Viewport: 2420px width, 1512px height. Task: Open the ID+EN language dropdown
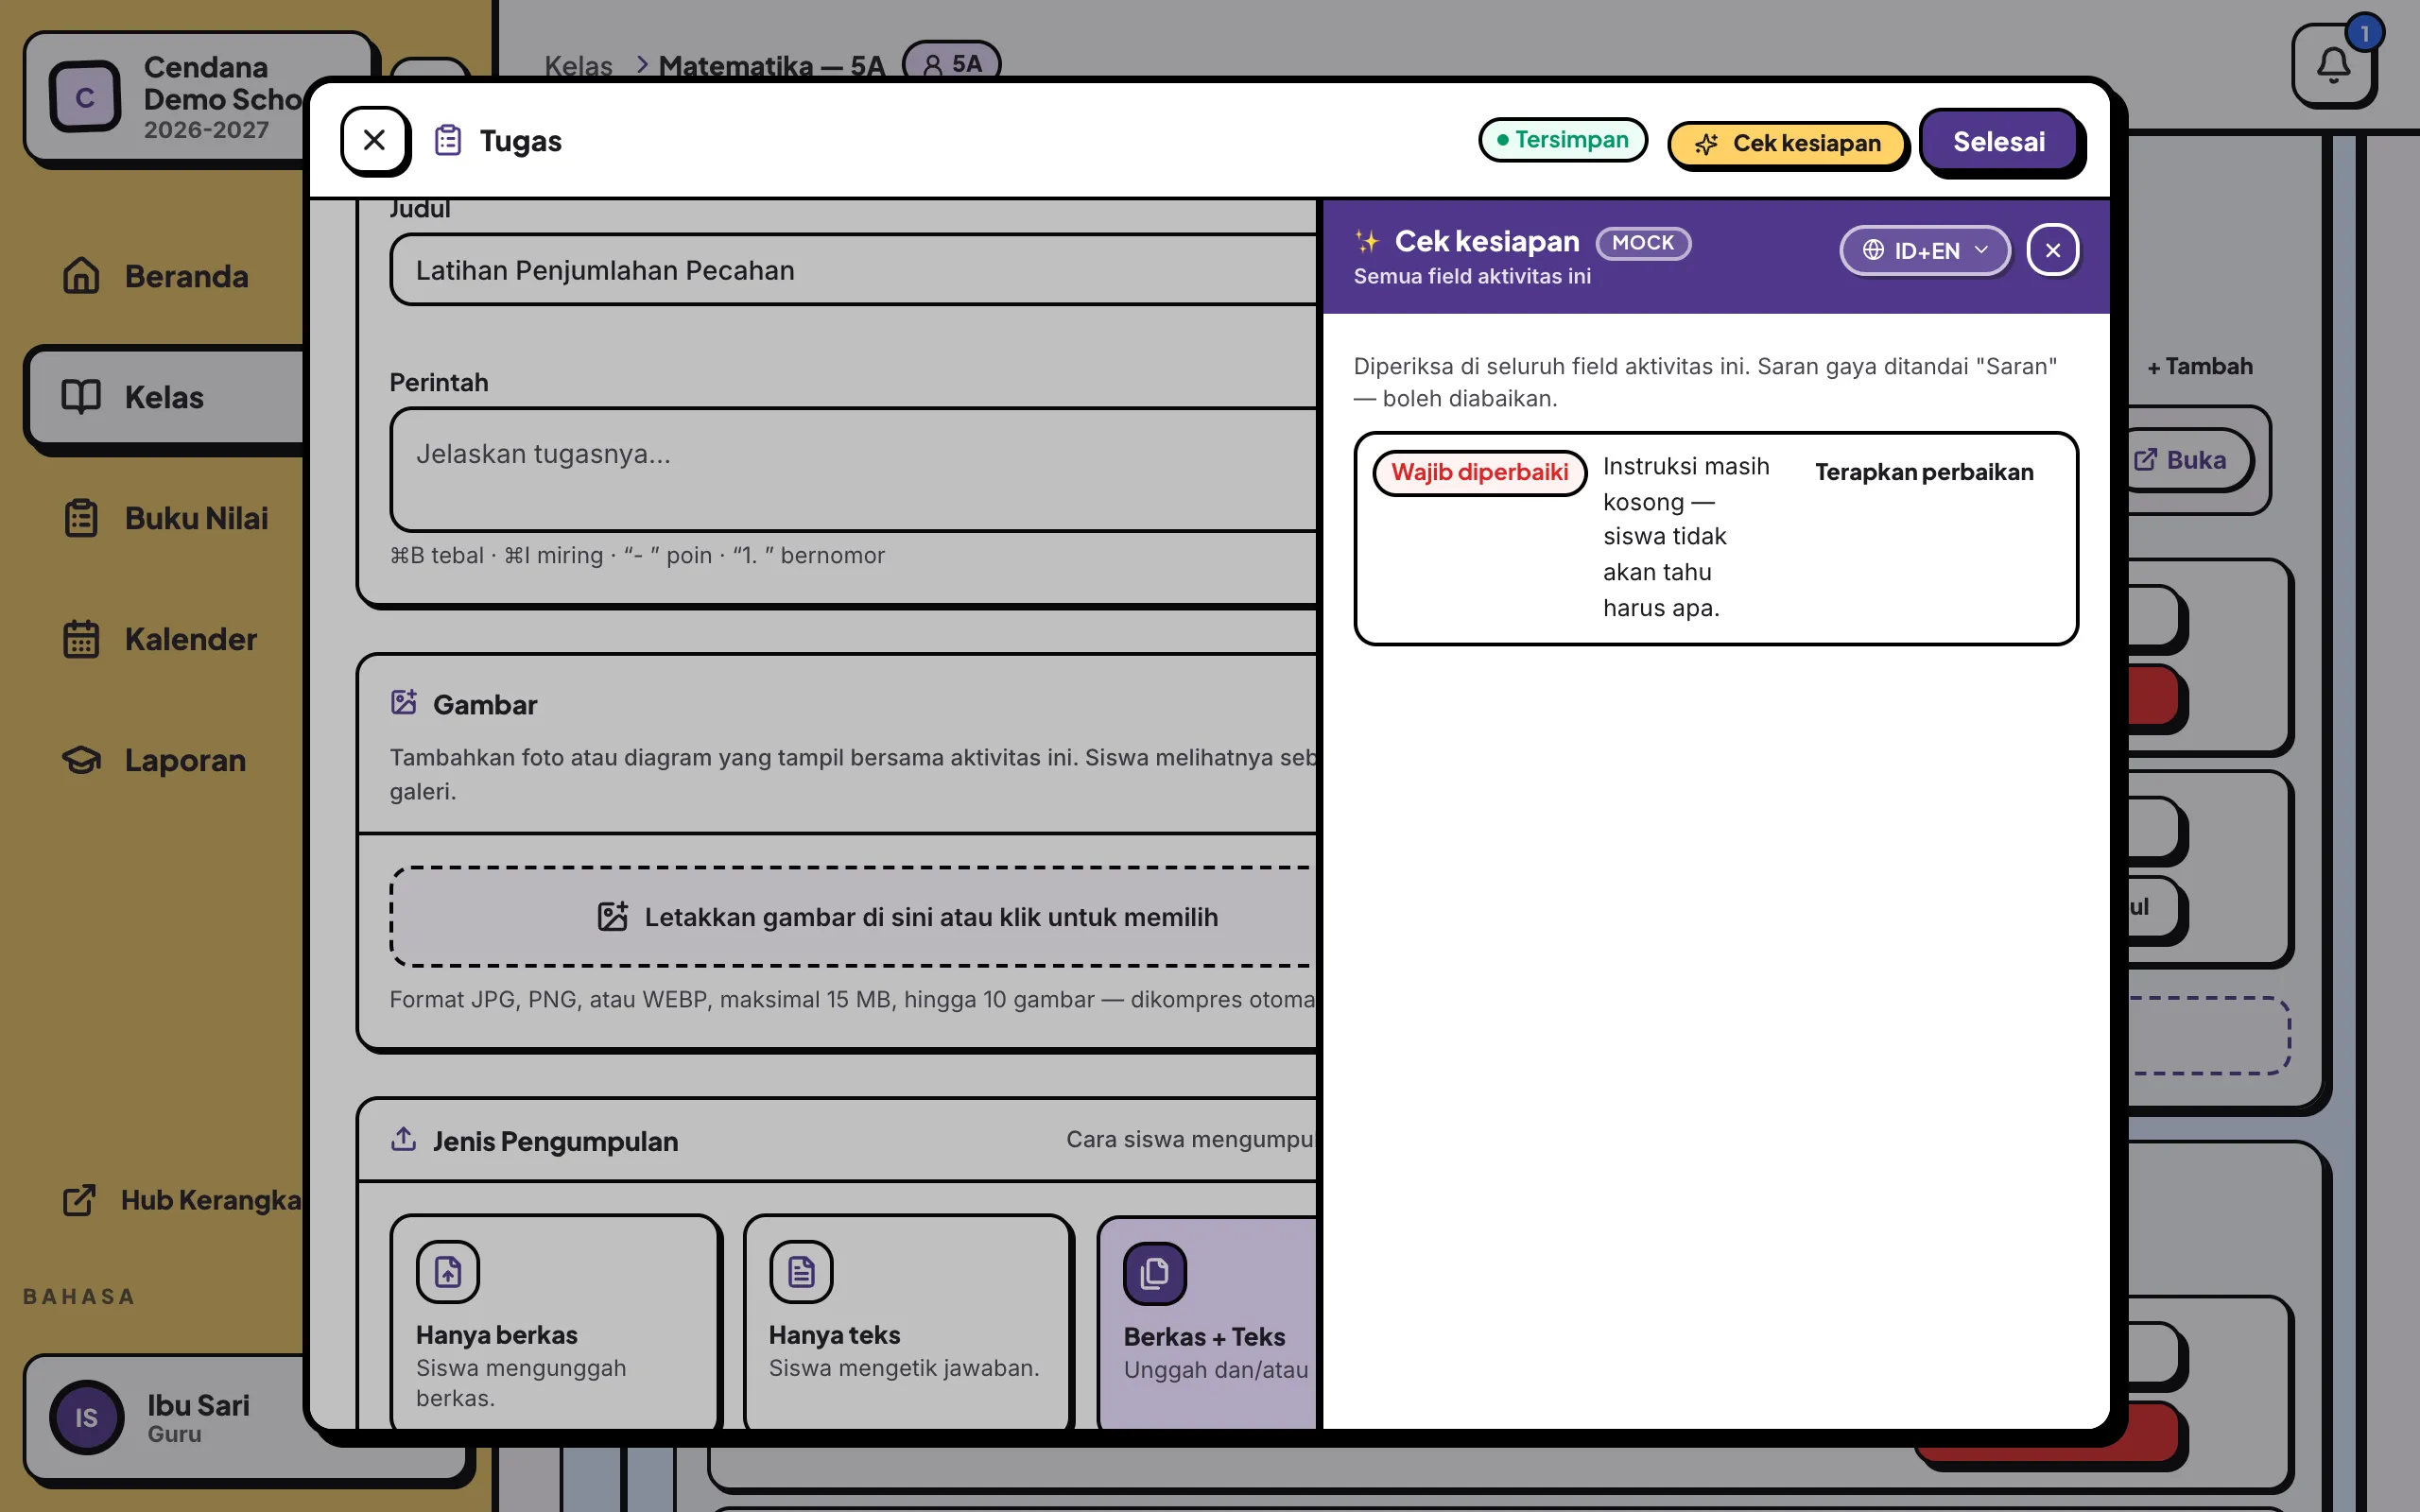[1925, 250]
